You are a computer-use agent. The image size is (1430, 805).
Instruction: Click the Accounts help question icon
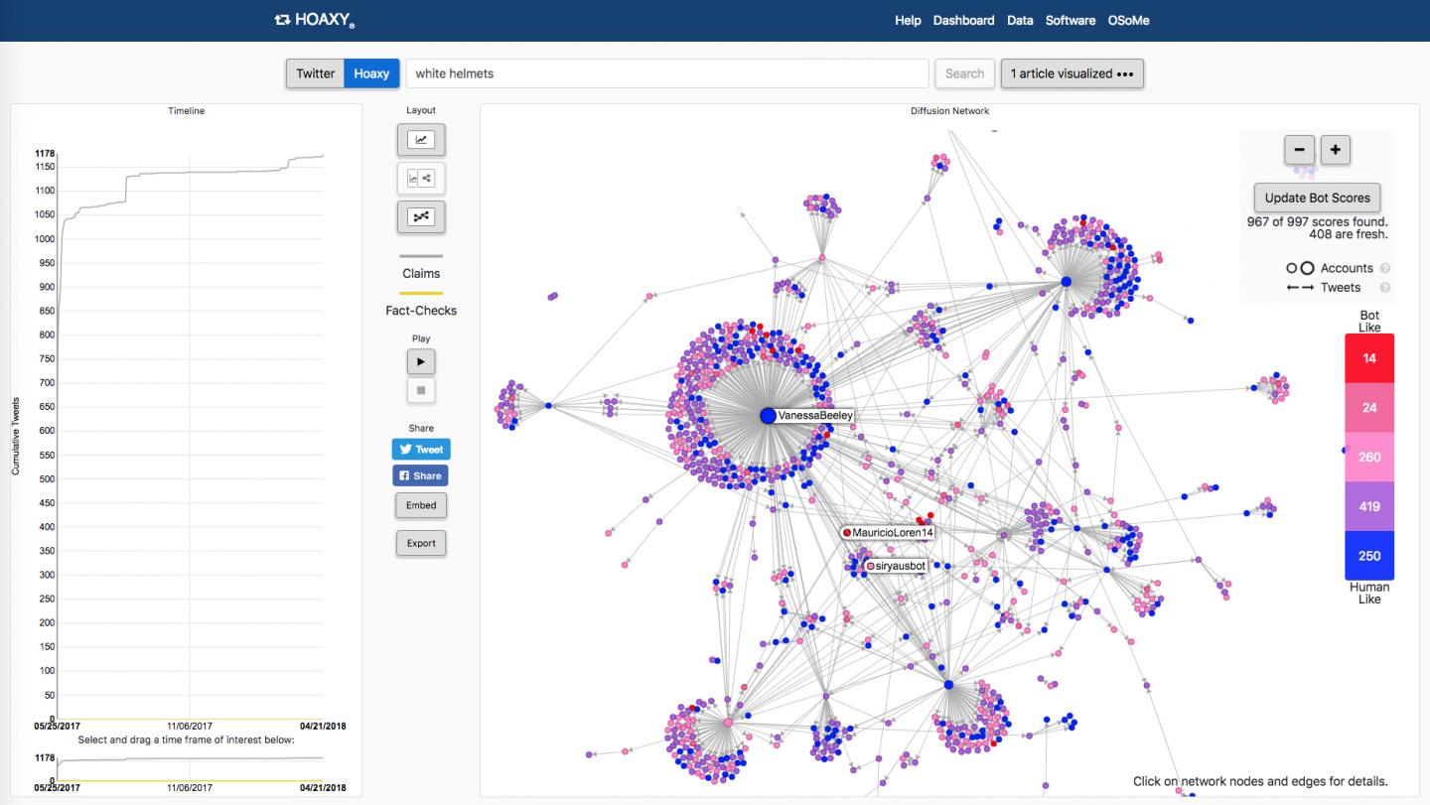pos(1385,268)
